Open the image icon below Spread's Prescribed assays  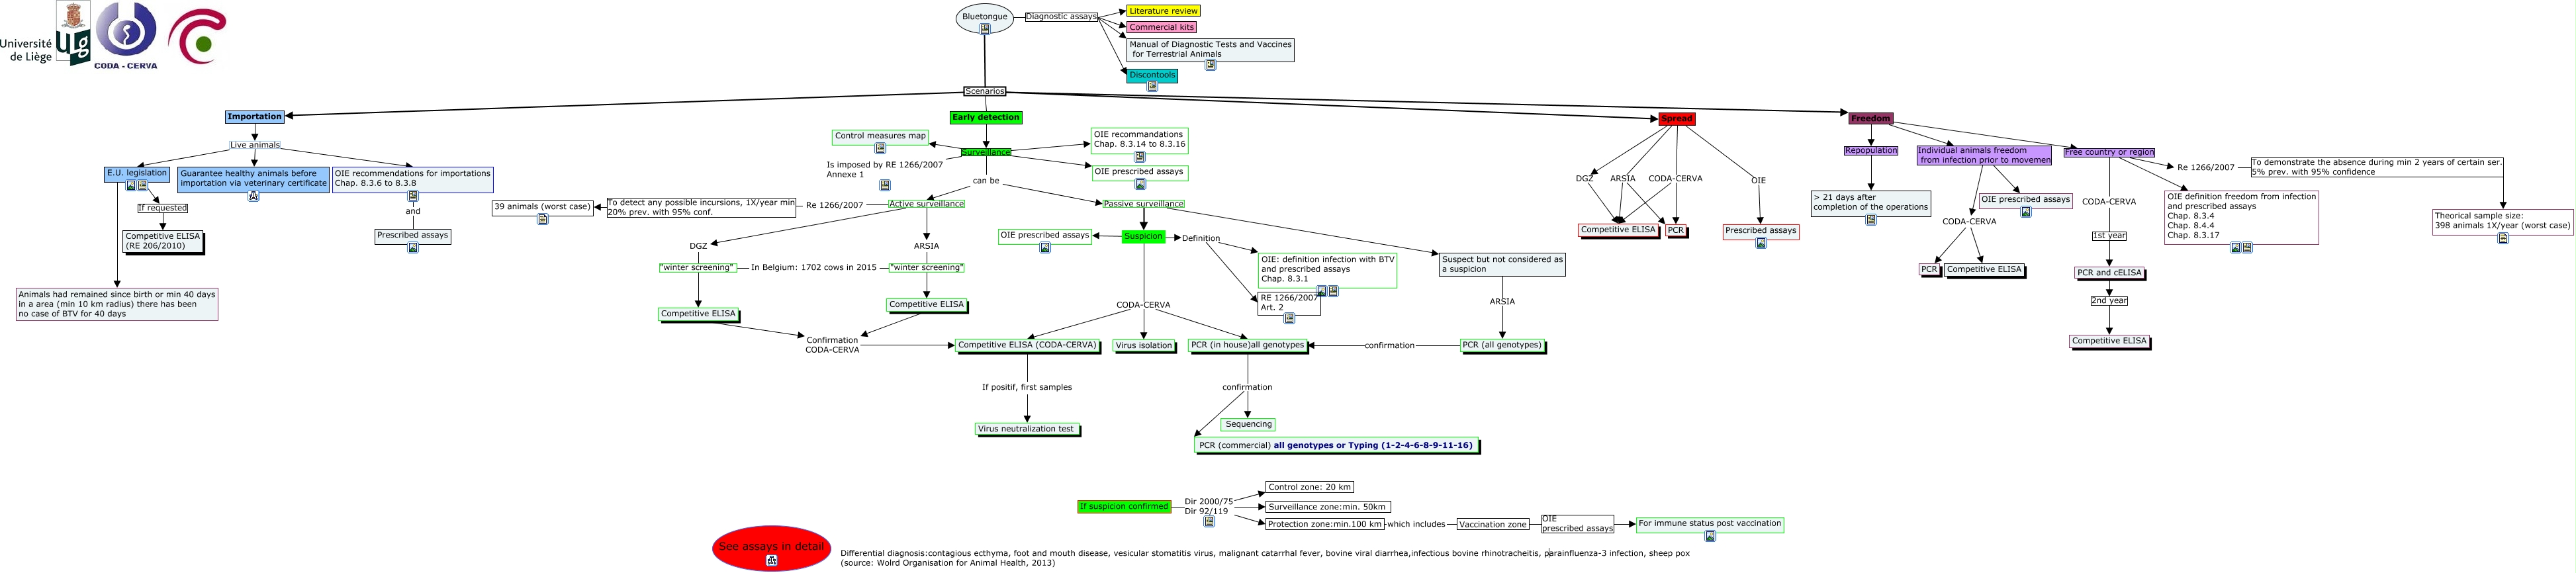tap(1760, 243)
